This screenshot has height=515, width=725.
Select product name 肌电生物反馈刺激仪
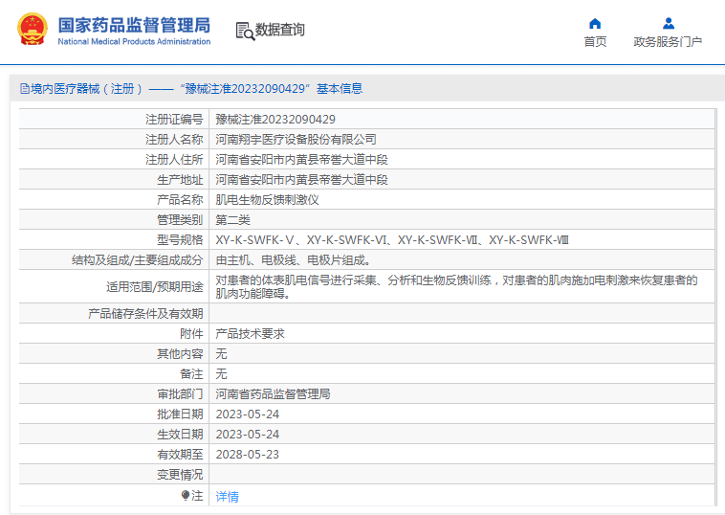tap(267, 200)
